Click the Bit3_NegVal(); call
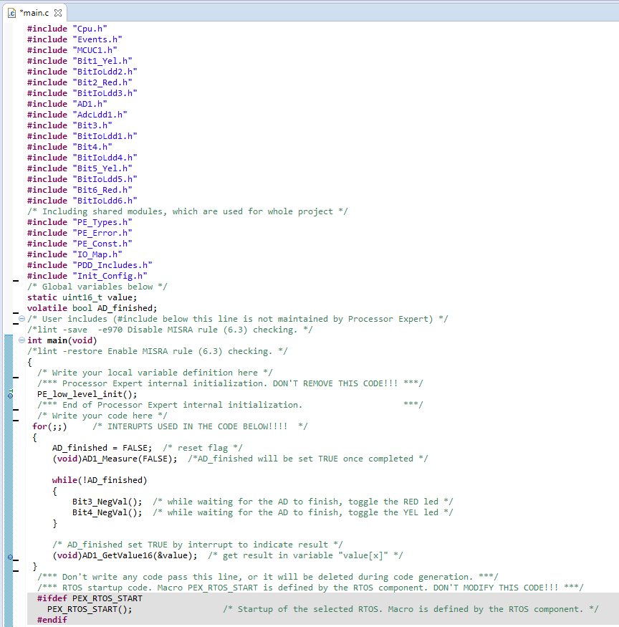Screen dimensions: 619x627 107,502
